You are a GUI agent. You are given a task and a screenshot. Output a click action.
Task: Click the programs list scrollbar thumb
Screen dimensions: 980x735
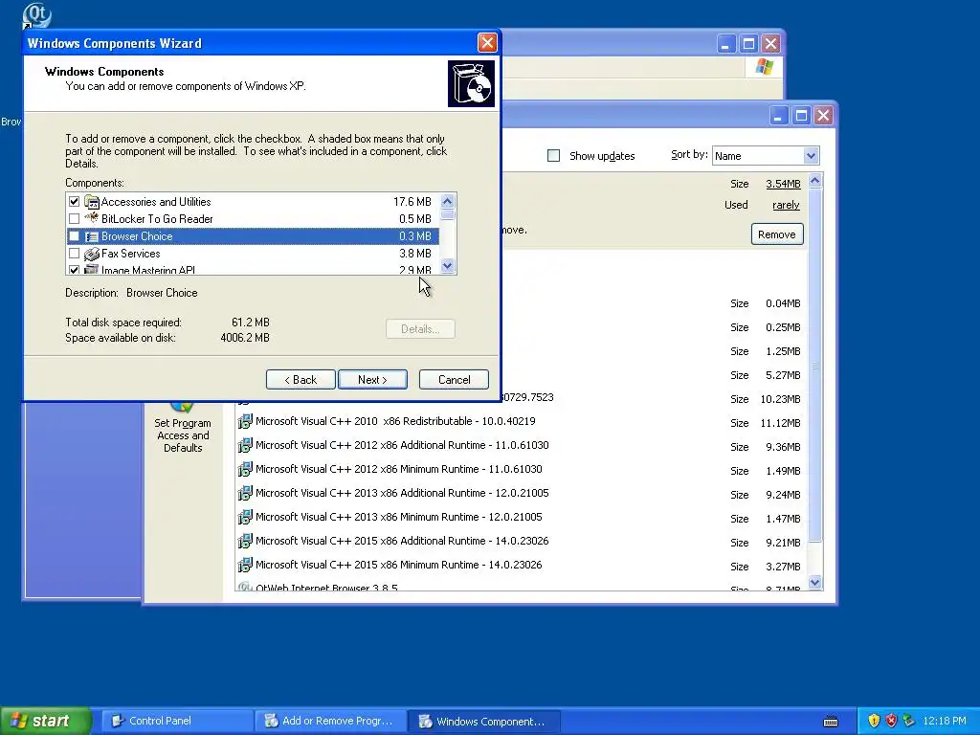pos(815,366)
